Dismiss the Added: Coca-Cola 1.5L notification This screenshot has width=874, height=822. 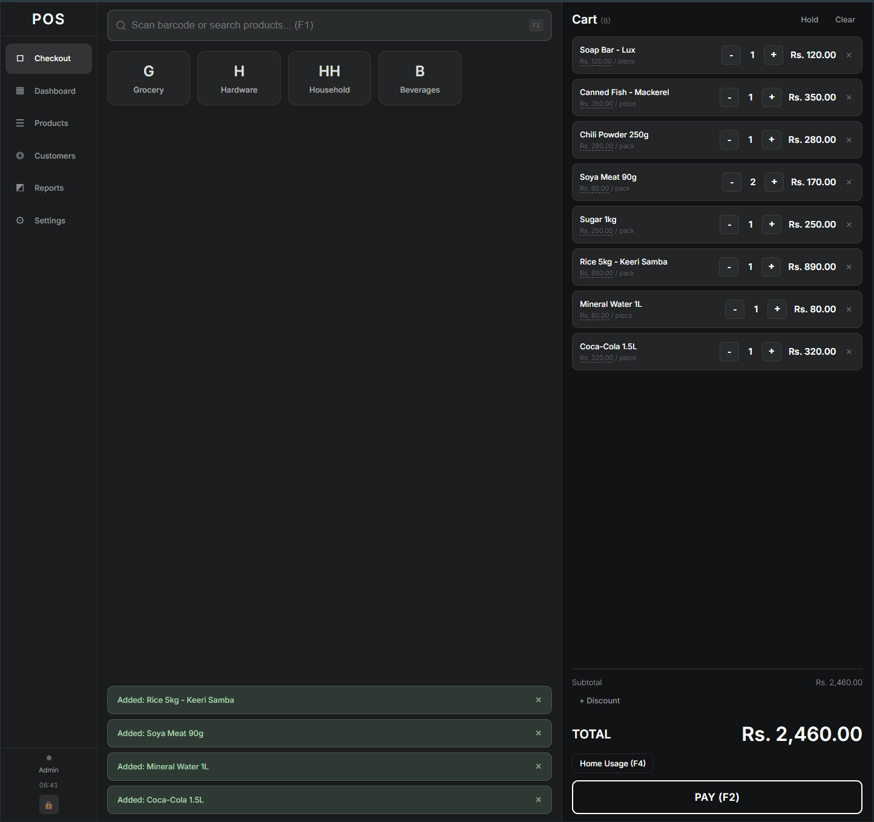538,800
